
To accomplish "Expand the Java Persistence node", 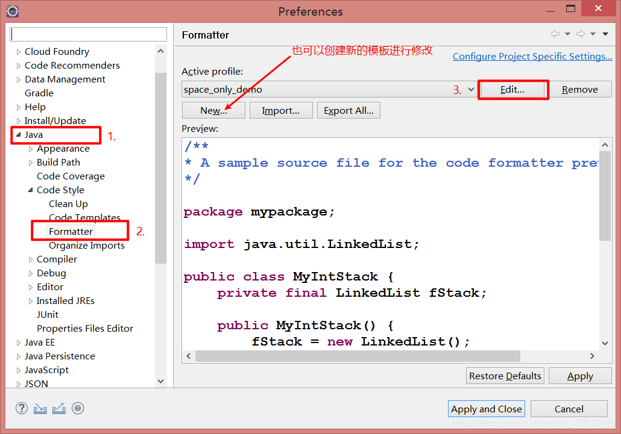I will click(19, 356).
